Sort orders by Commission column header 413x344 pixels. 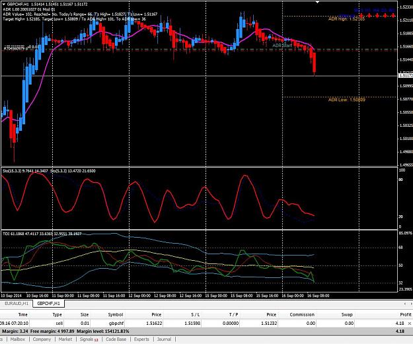302,314
